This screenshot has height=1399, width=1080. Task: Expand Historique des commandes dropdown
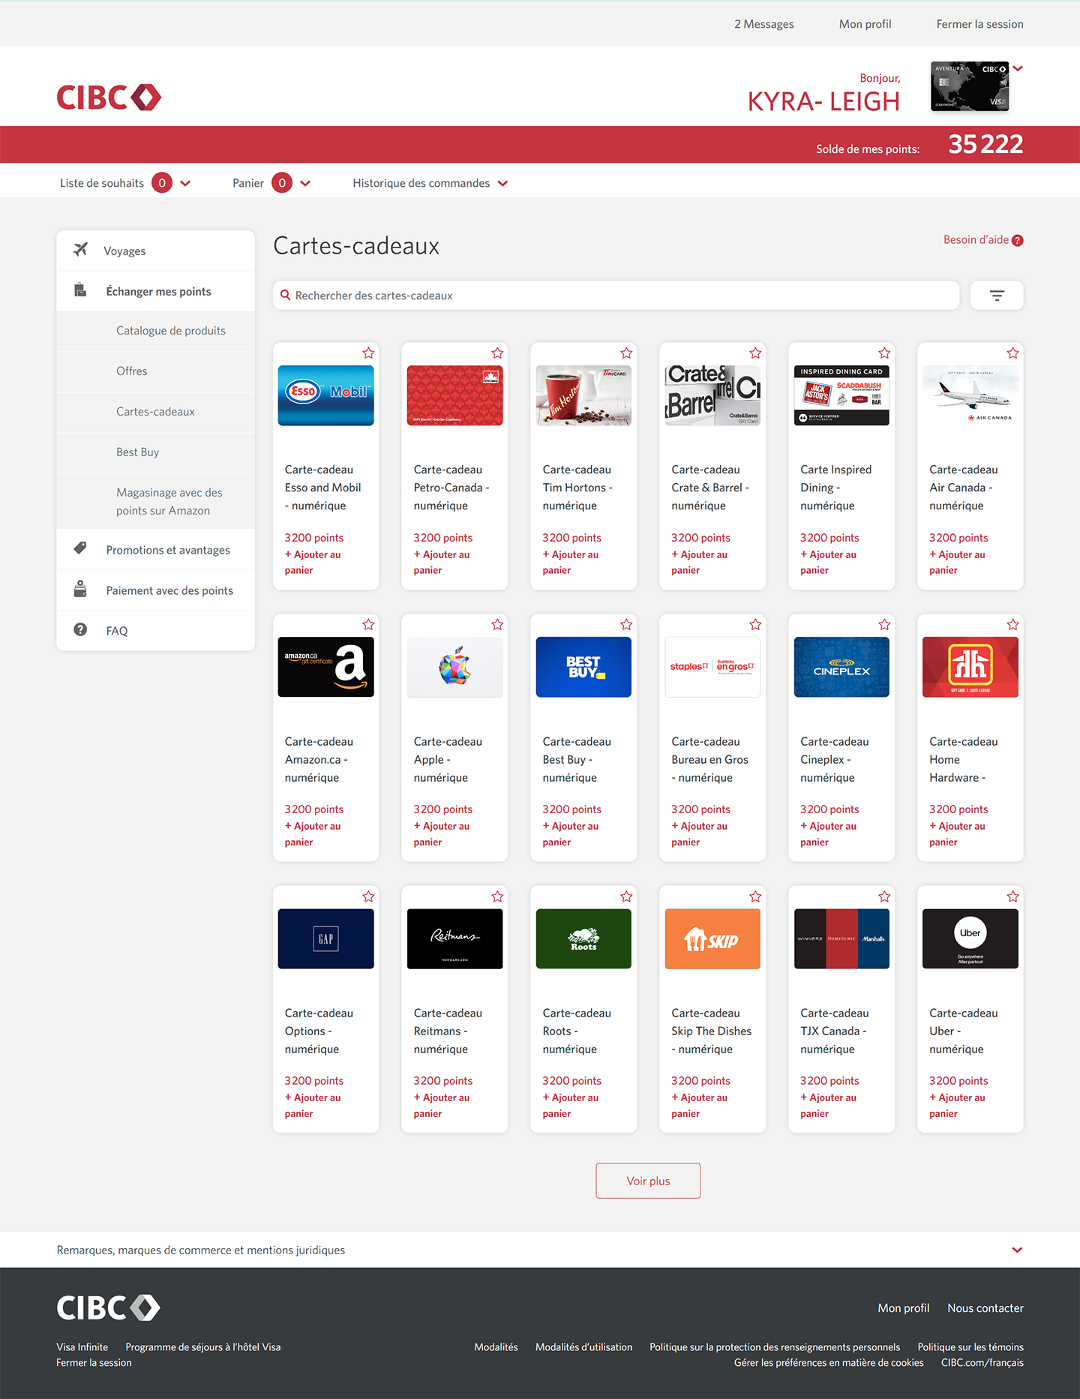tap(503, 184)
